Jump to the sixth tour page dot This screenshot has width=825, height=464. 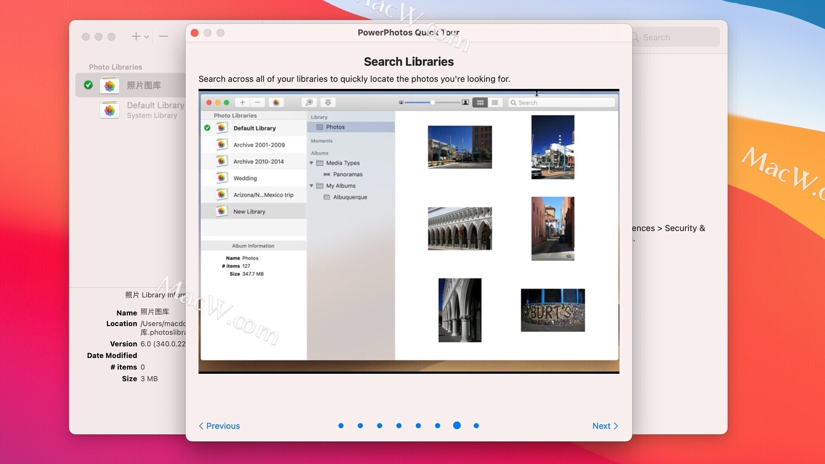pos(437,426)
